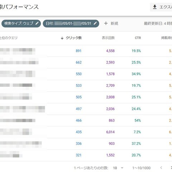Go to previous page chevron
The height and width of the screenshot is (172, 172).
(x=161, y=168)
